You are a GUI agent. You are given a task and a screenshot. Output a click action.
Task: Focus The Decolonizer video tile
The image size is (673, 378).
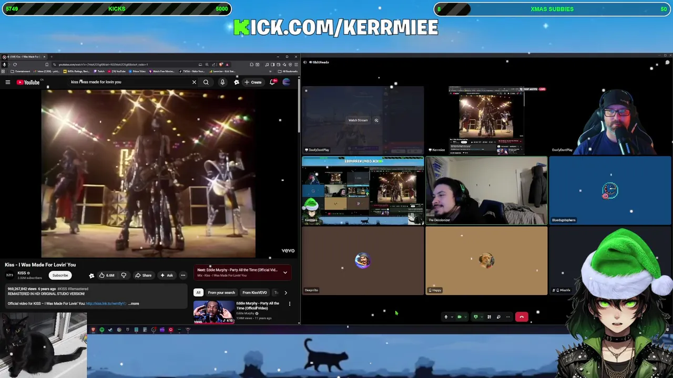click(486, 190)
